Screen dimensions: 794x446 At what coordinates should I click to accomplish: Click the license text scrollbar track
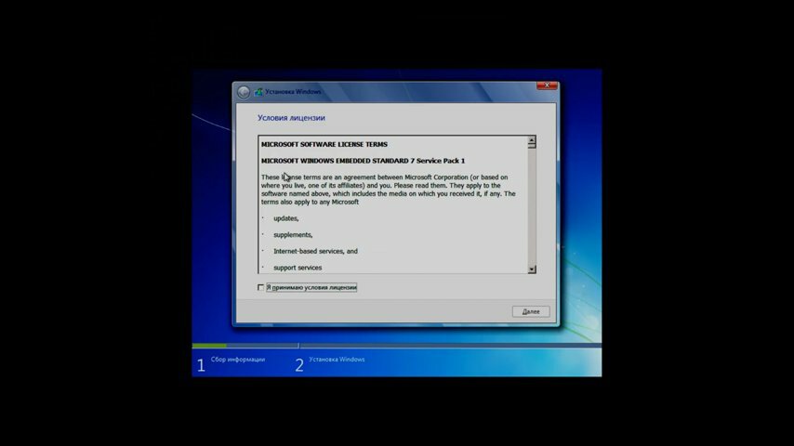pyautogui.click(x=531, y=206)
